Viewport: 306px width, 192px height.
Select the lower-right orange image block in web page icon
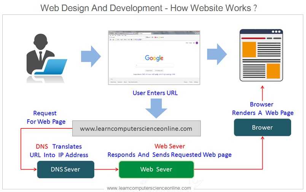273,71
